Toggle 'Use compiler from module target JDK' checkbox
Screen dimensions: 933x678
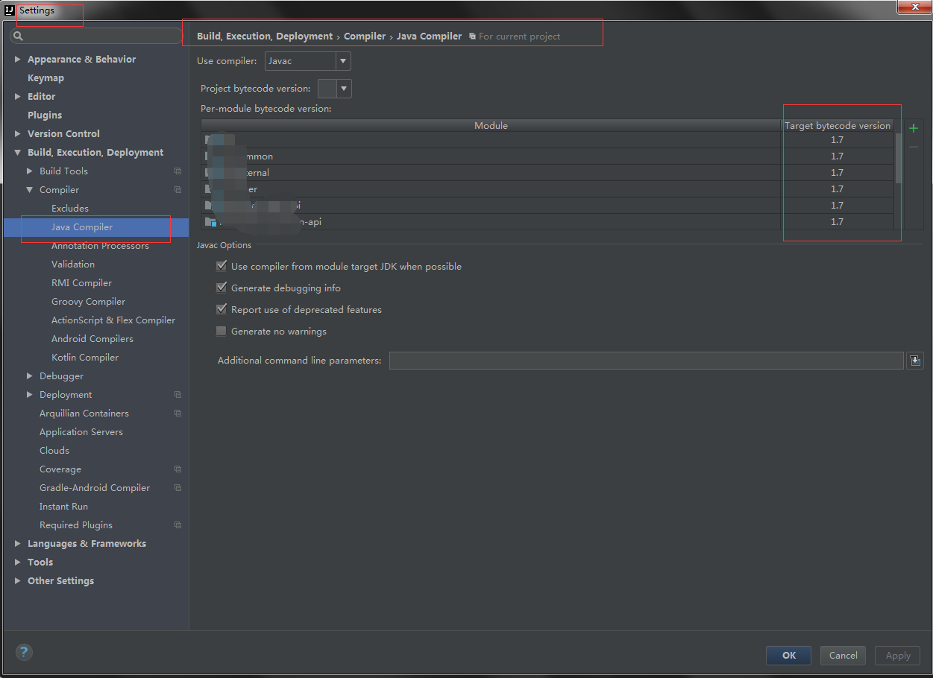(x=221, y=266)
